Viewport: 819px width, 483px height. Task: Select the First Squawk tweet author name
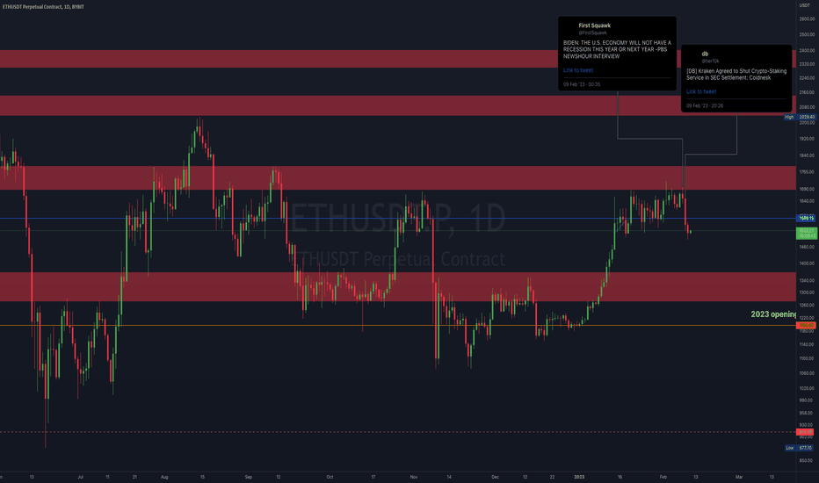[594, 25]
